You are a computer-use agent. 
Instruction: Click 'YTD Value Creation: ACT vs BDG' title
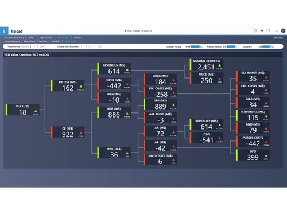point(26,55)
